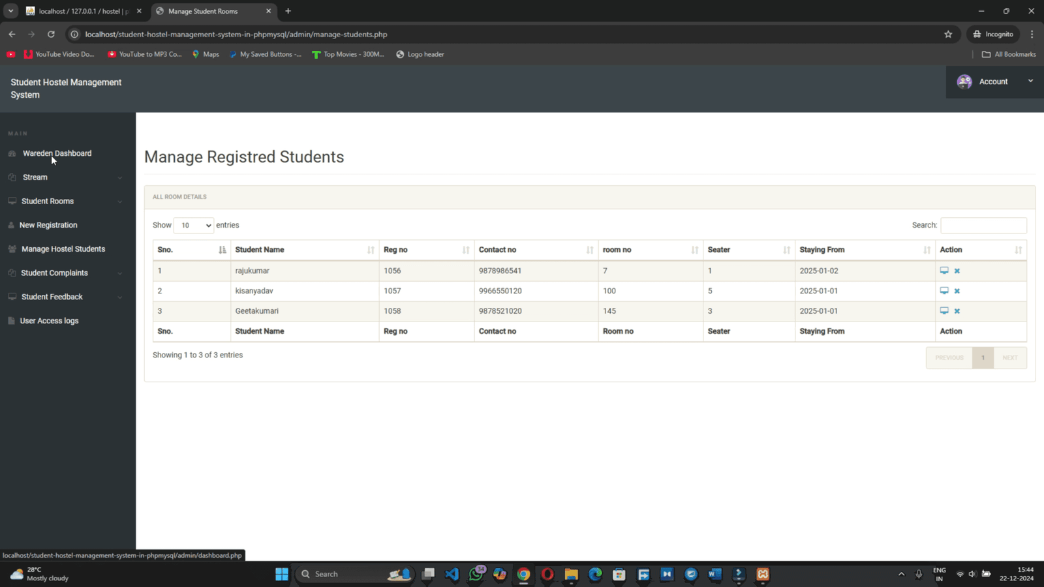Click the view details icon for rajukumar's row

(944, 270)
